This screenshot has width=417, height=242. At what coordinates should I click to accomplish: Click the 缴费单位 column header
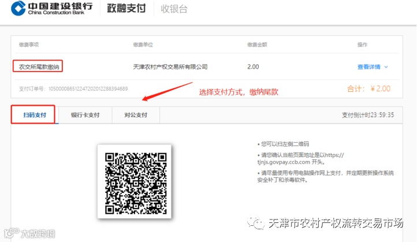click(143, 44)
